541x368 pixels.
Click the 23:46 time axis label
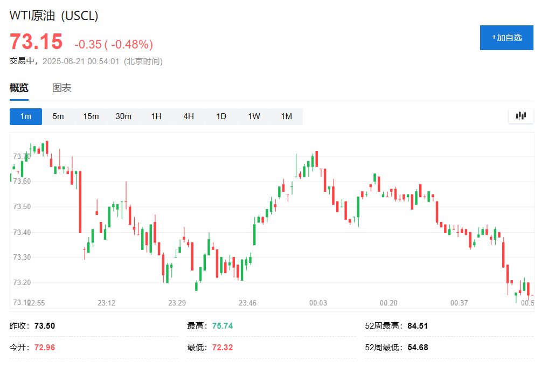pos(248,303)
